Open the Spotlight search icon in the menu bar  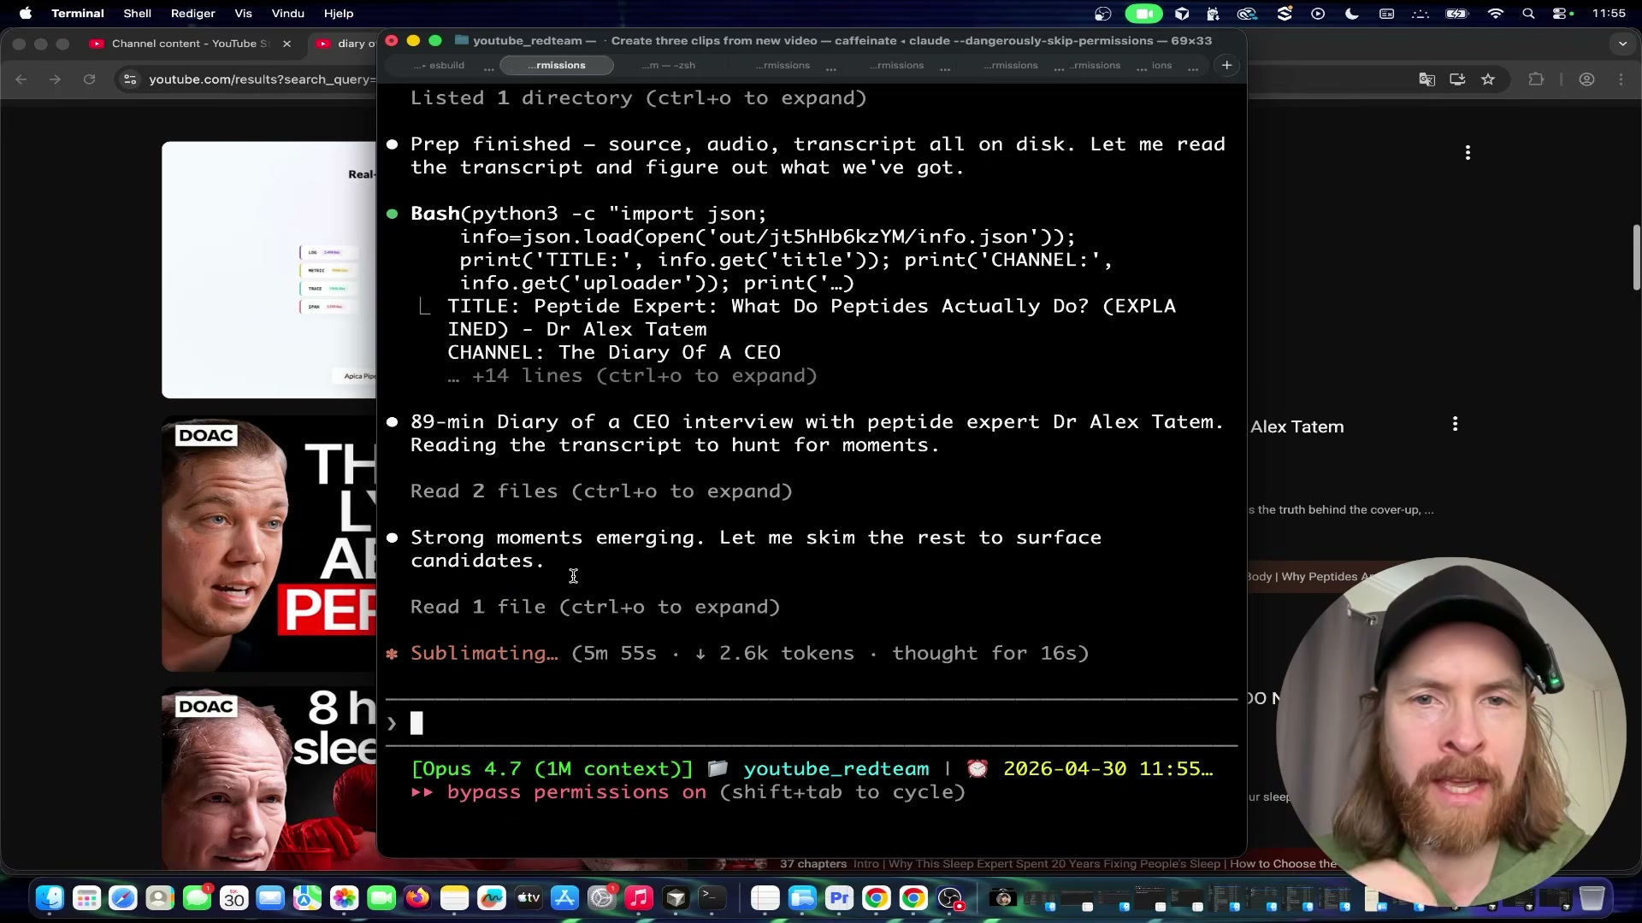coord(1528,14)
